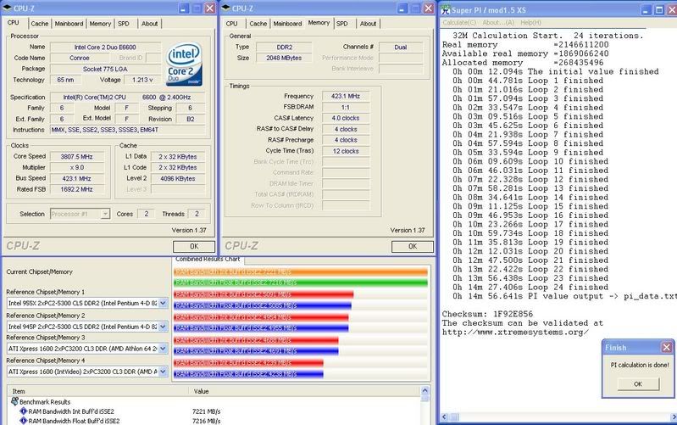The image size is (677, 425).
Task: Click results list scrollbar up arrow
Action: [x=425, y=391]
